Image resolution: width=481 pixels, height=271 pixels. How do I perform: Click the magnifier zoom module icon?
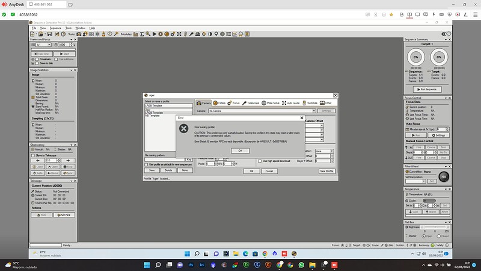[x=148, y=34]
